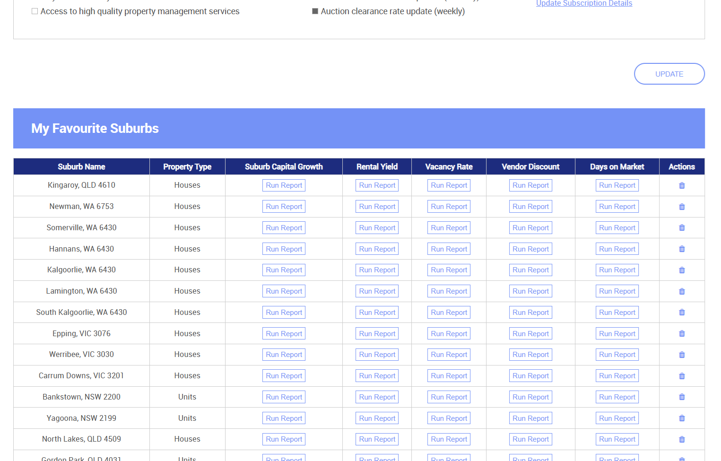Viewport: 721px width, 461px height.
Task: Run Vendor Discount report for South Kalgoorlie
Action: tap(530, 313)
